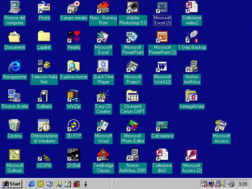Launch Outlook Express from Quick Launch bar
The height and width of the screenshot is (189, 252).
point(50,184)
